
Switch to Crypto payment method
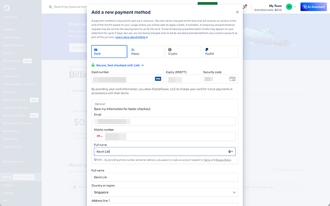(183, 51)
